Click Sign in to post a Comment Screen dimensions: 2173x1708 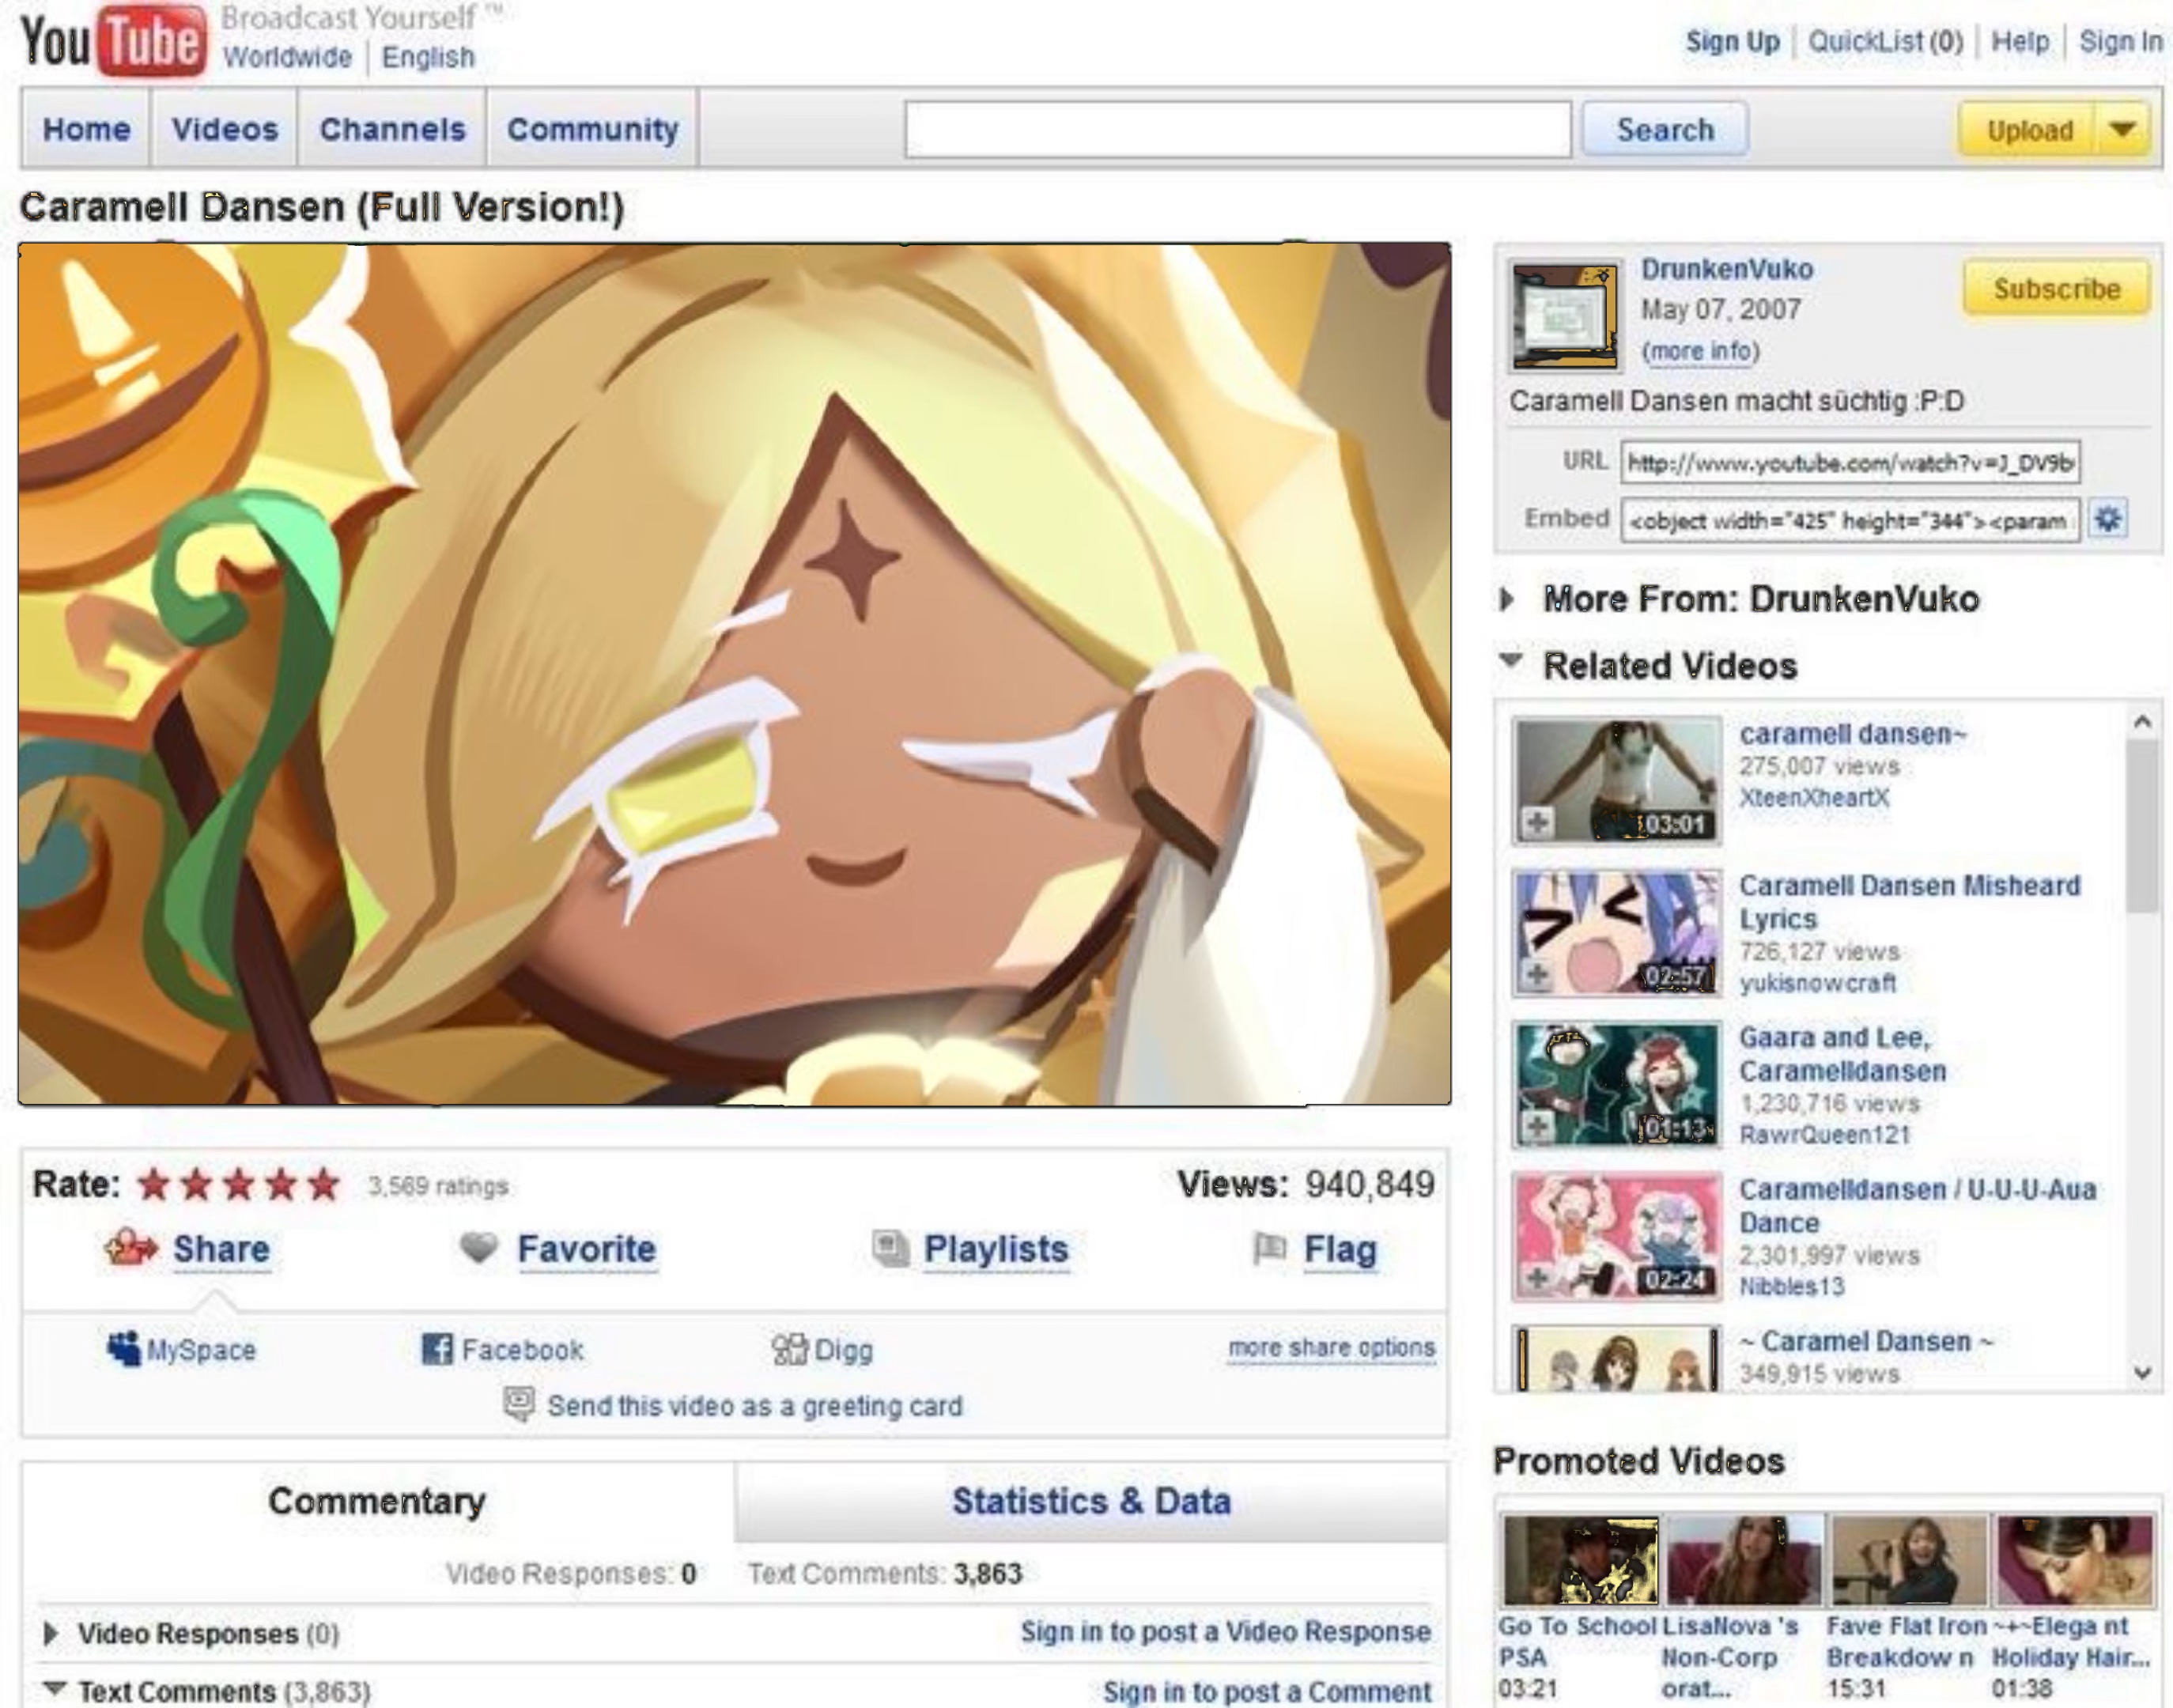[x=1267, y=1691]
